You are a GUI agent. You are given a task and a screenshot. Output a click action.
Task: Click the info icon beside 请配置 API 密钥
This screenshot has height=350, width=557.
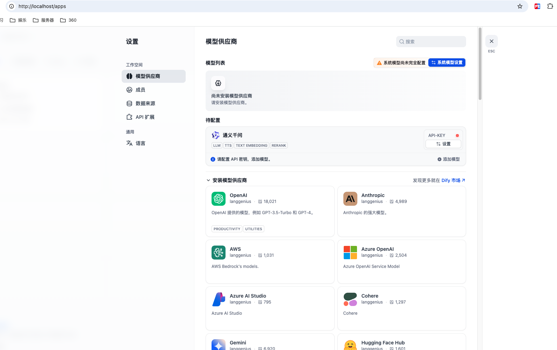[x=213, y=159]
